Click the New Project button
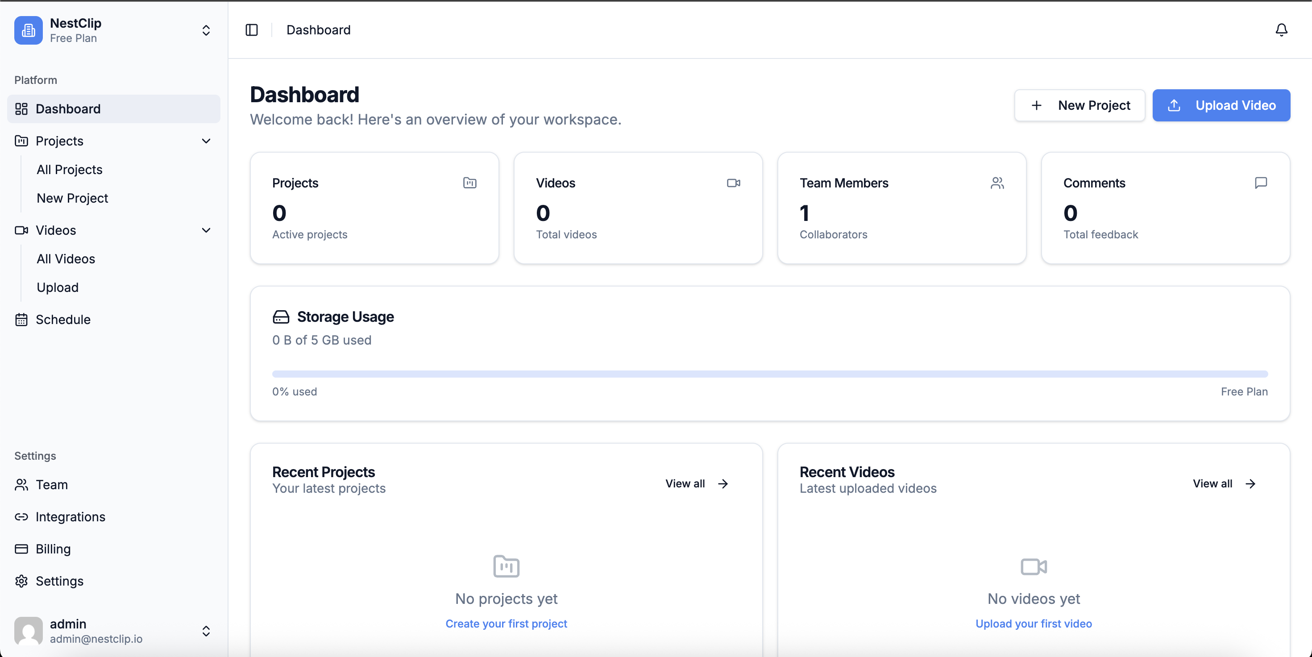1312x657 pixels. [1079, 105]
